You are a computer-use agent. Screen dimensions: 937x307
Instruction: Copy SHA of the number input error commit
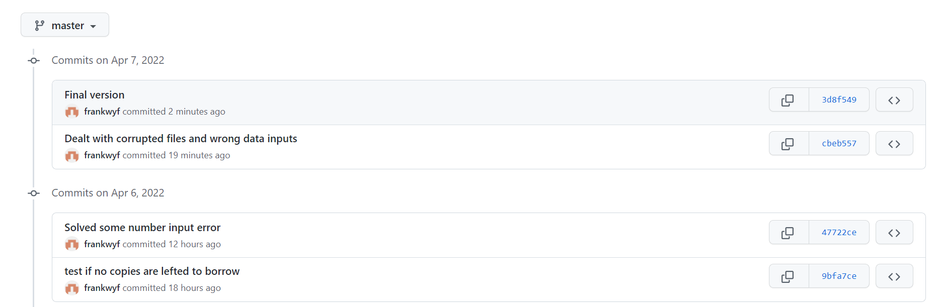pos(788,232)
